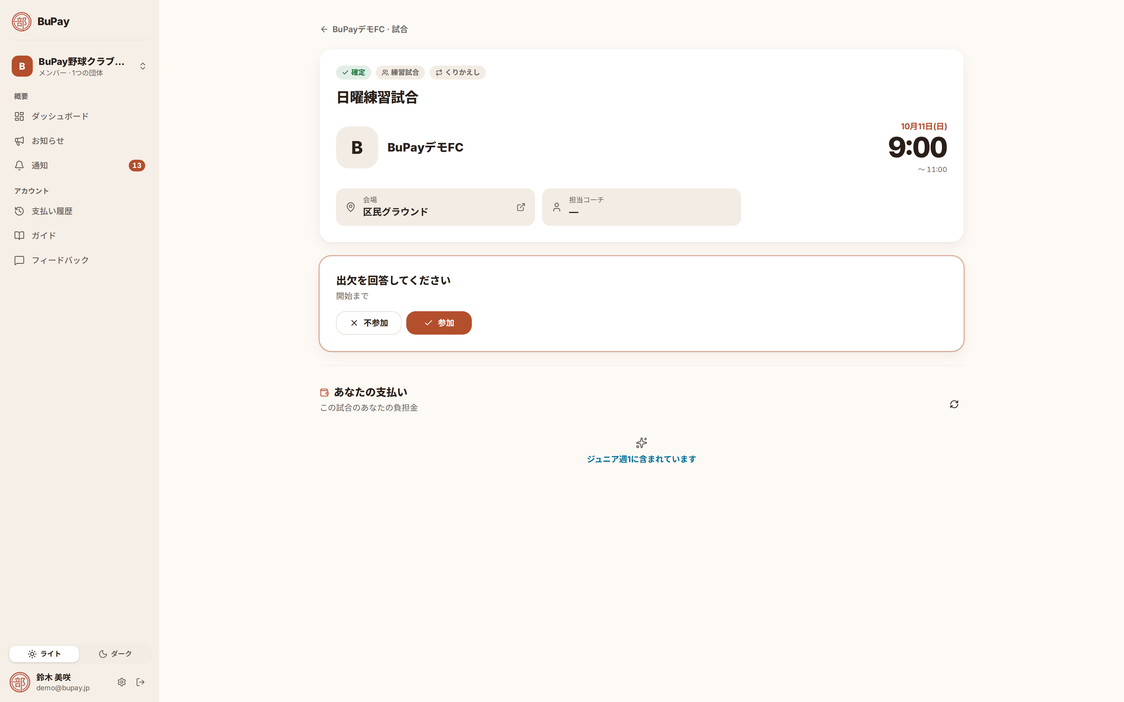Click the person icon in 担当コーチ card
1124x702 pixels.
(556, 207)
